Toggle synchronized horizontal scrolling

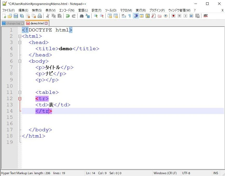[115, 16]
